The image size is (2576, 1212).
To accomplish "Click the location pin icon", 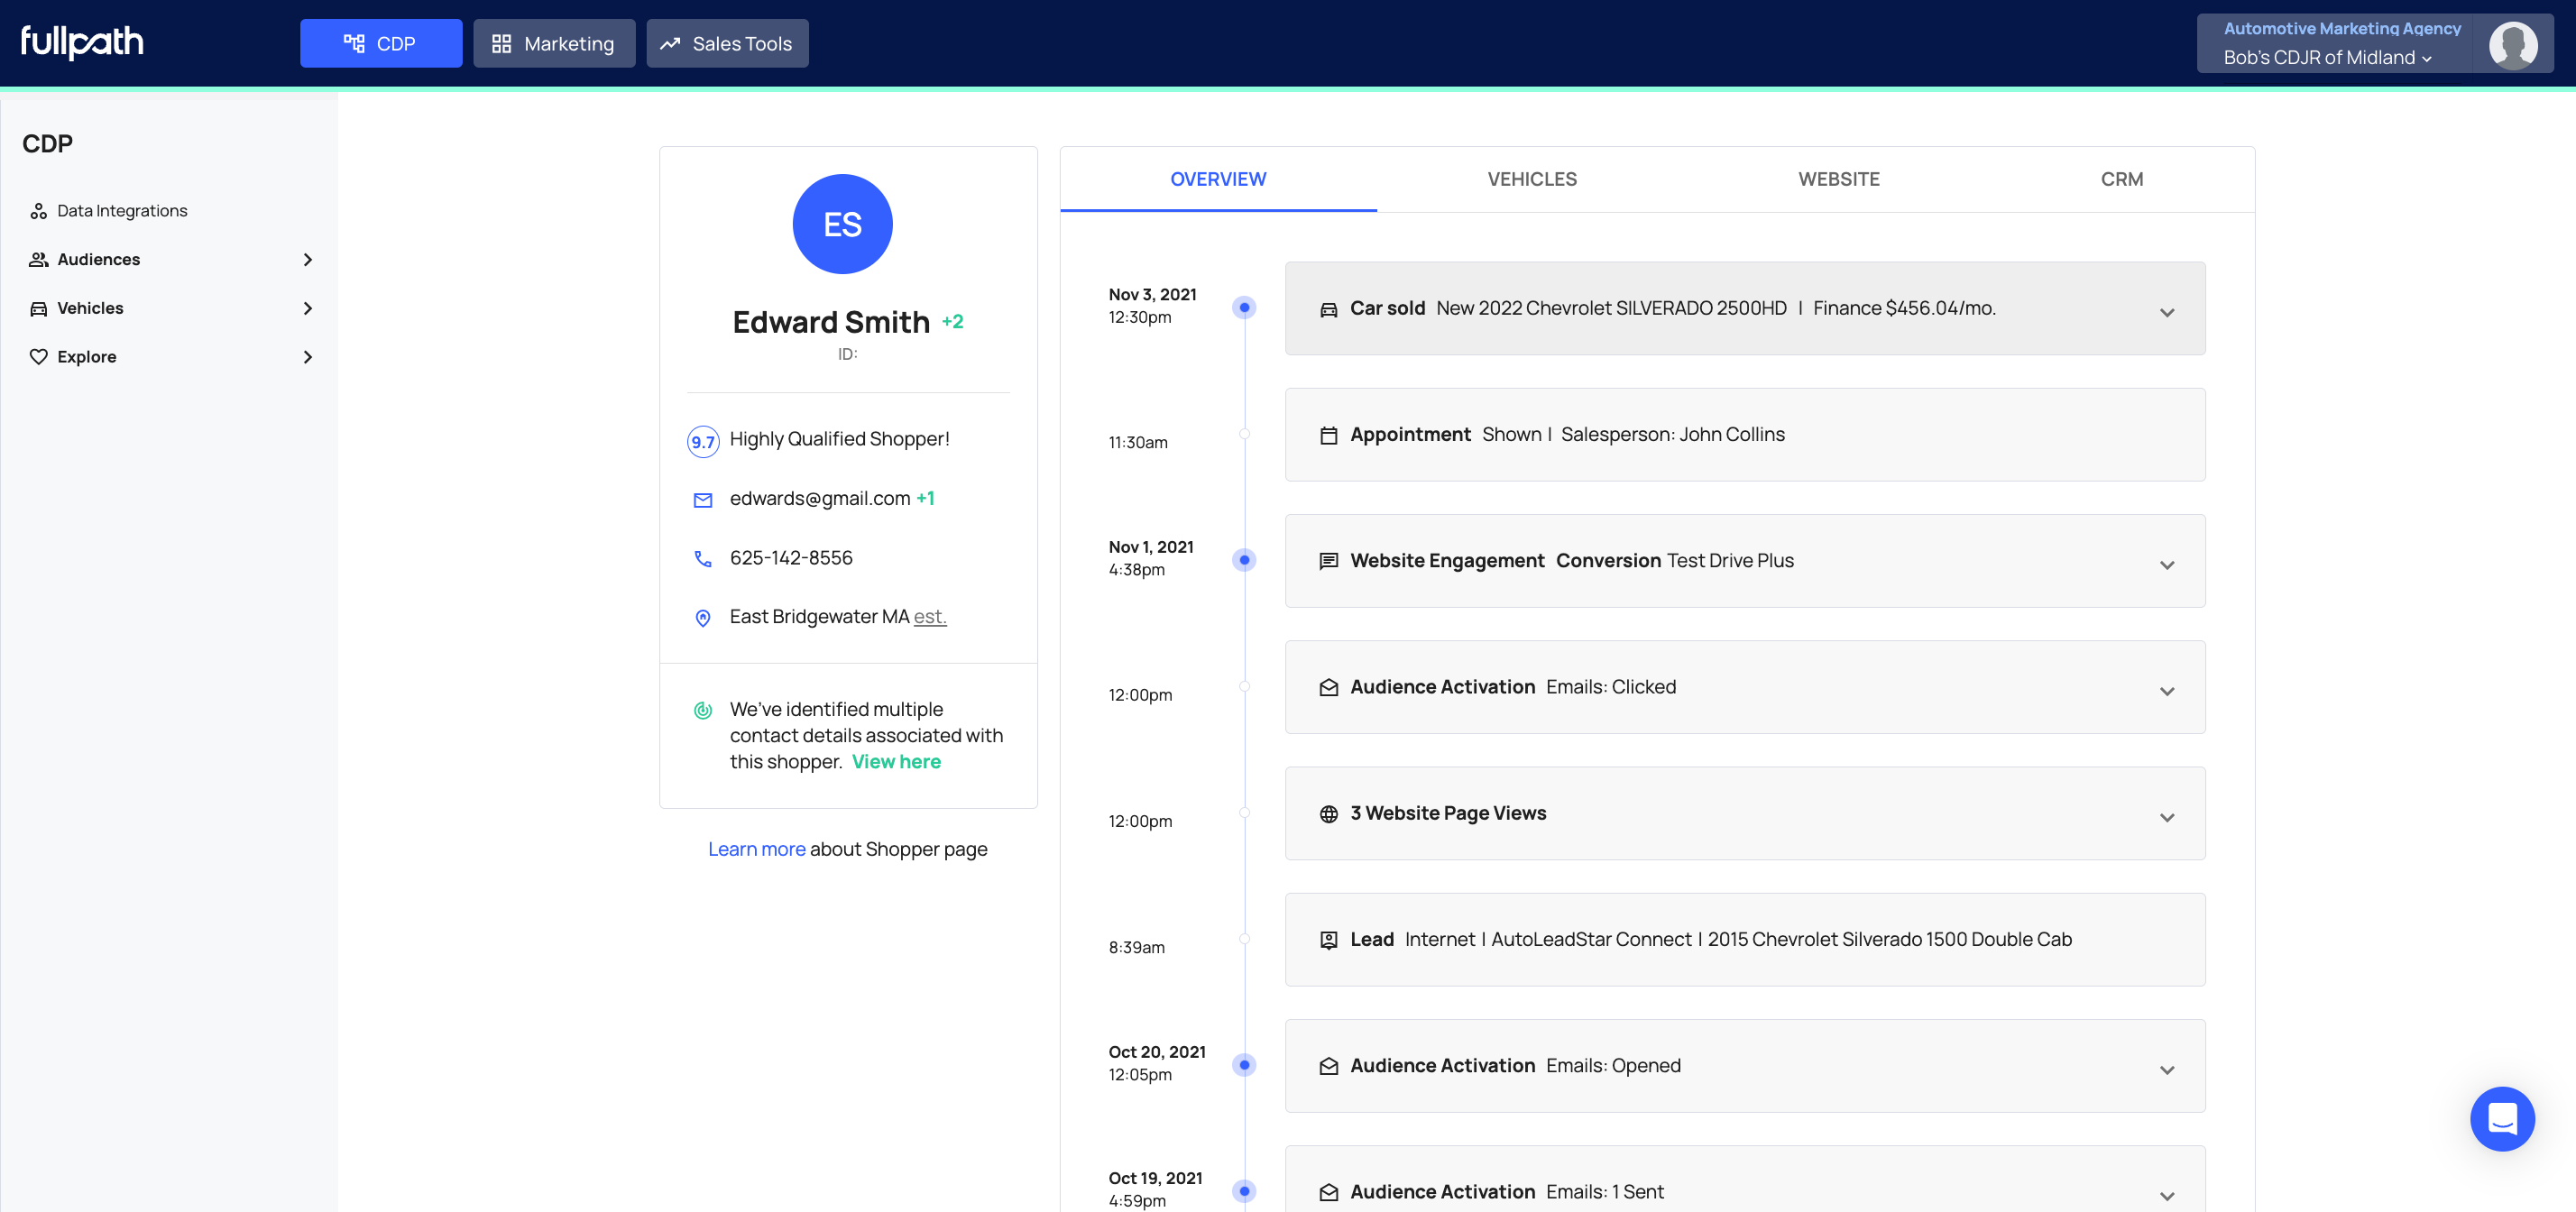I will click(703, 618).
